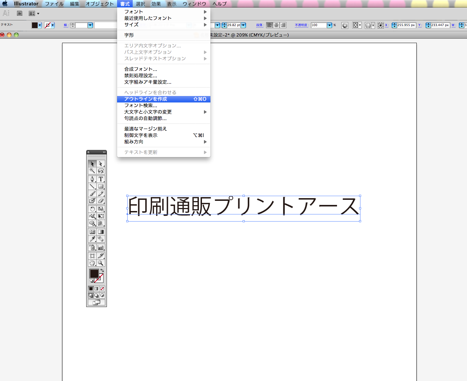This screenshot has width=467, height=381.
Task: Enable Draw Behind mode
Action: click(96, 296)
